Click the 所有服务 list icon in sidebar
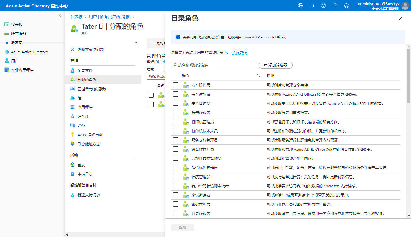Image resolution: width=411 pixels, height=237 pixels. point(7,34)
